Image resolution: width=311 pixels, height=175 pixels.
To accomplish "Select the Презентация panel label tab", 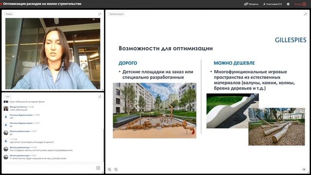I will (x=116, y=14).
